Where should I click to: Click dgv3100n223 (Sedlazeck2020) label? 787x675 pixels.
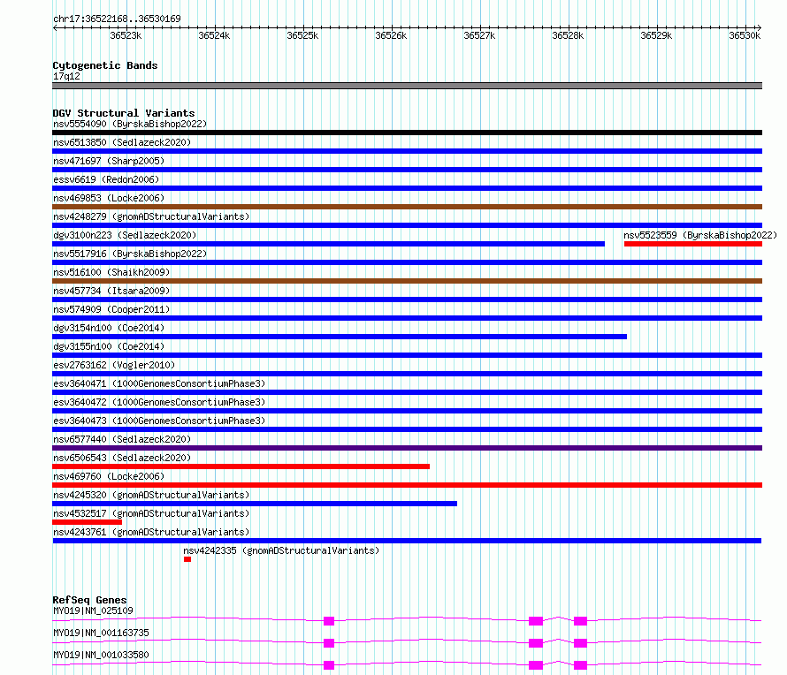(125, 235)
